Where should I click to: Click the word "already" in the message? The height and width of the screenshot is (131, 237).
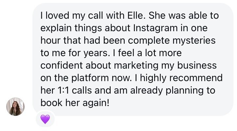pyautogui.click(x=146, y=90)
